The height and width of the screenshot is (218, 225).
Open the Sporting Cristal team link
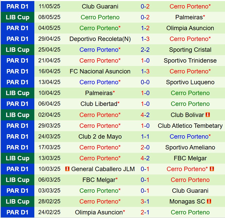pos(190,50)
